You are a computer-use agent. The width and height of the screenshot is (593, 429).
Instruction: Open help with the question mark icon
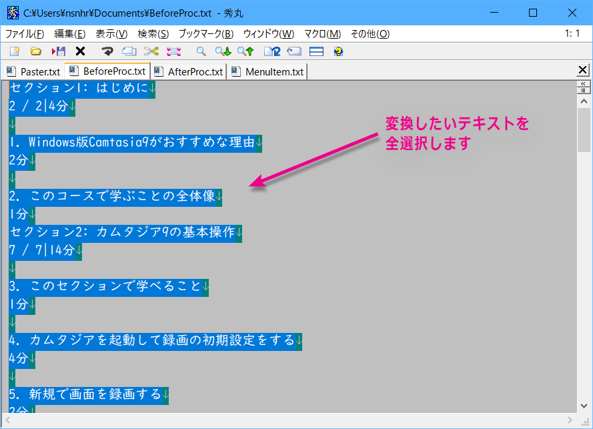coord(338,51)
